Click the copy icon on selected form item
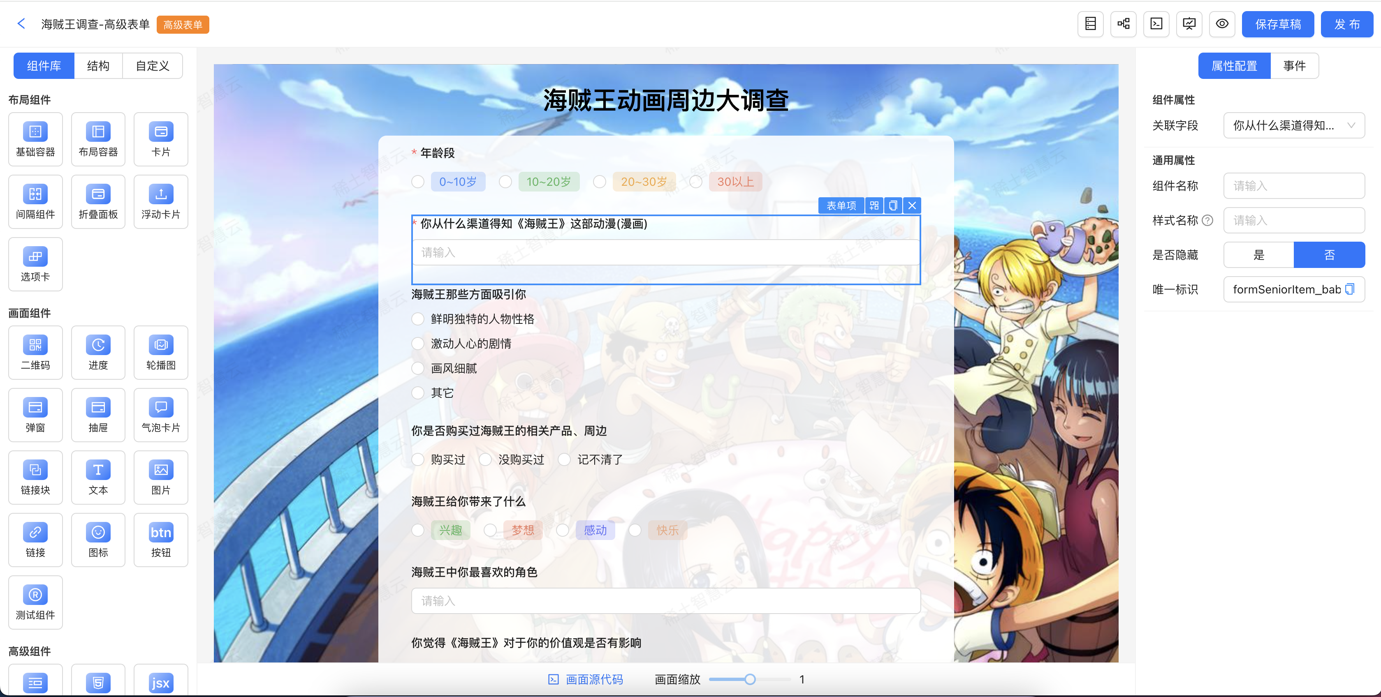This screenshot has width=1381, height=697. (893, 206)
